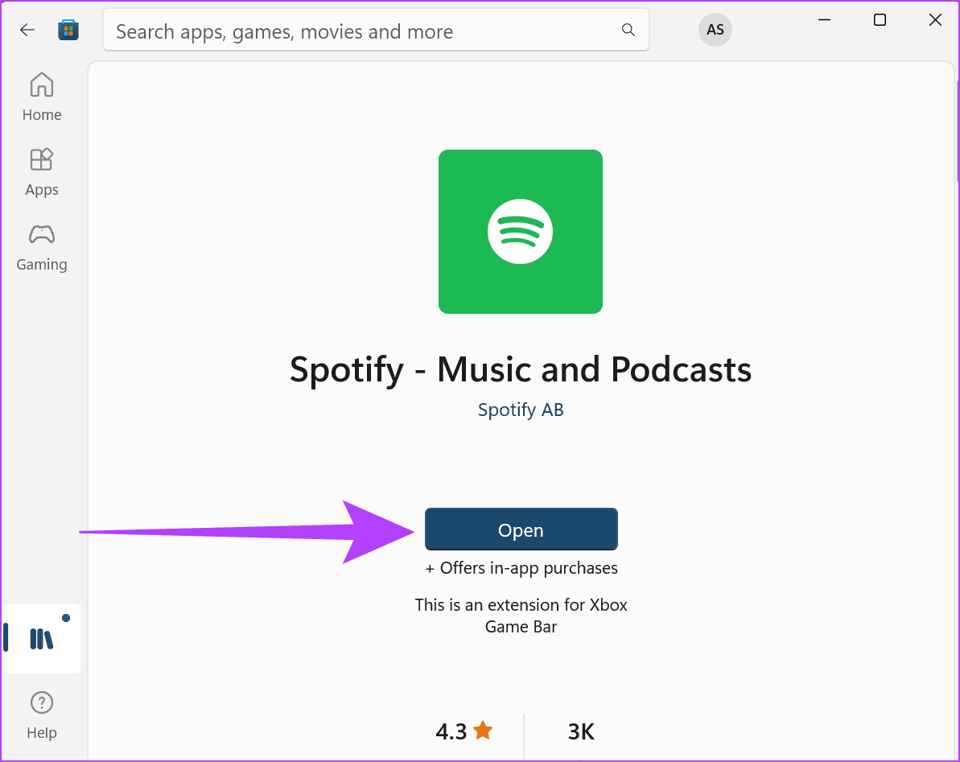
Task: Open the Spotify AB publisher link
Action: (521, 410)
